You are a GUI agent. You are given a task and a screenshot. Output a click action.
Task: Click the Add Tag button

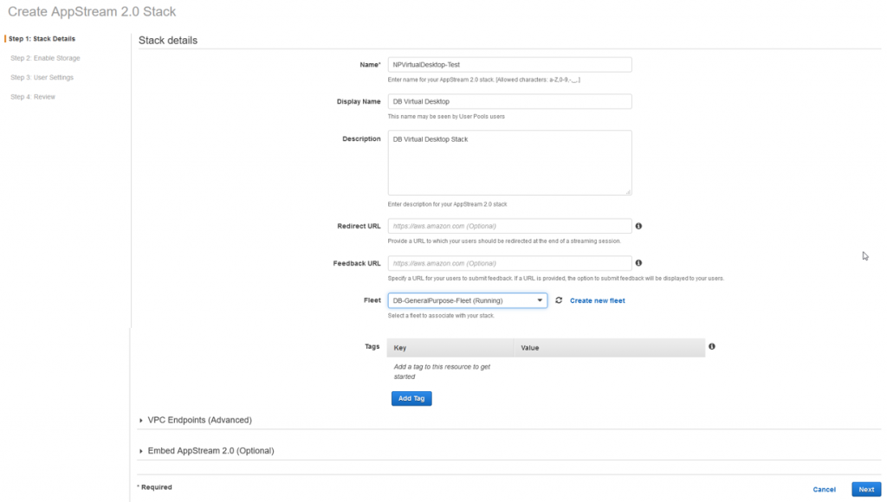(411, 398)
